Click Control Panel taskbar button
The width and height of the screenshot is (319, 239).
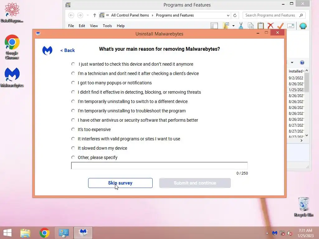(64, 233)
